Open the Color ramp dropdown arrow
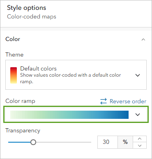The height and width of the screenshot is (159, 152). 138,114
